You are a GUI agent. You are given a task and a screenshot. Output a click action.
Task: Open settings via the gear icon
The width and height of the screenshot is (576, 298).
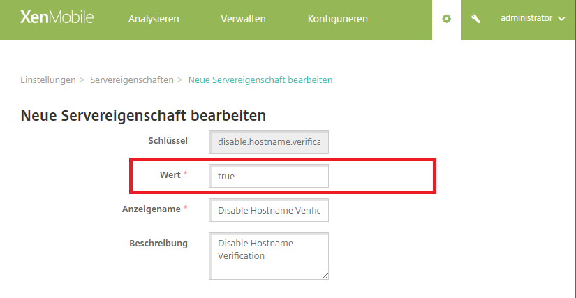coord(447,19)
